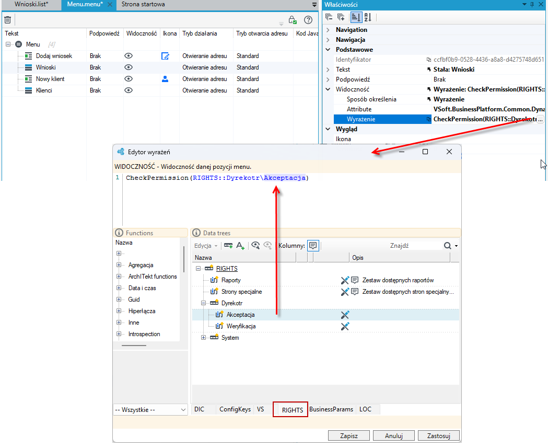Collapse the Dyrekotr tree node
The image size is (548, 448).
(x=203, y=303)
